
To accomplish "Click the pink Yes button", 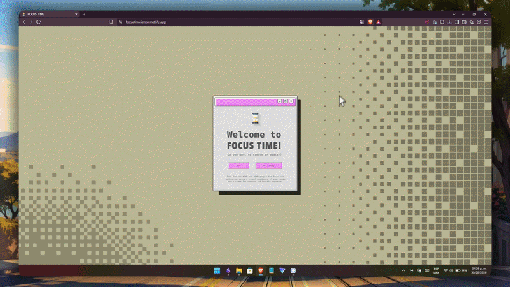I will click(x=238, y=166).
